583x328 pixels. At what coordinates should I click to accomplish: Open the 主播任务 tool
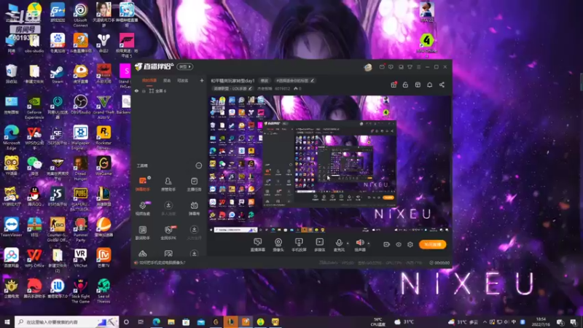pos(194,184)
